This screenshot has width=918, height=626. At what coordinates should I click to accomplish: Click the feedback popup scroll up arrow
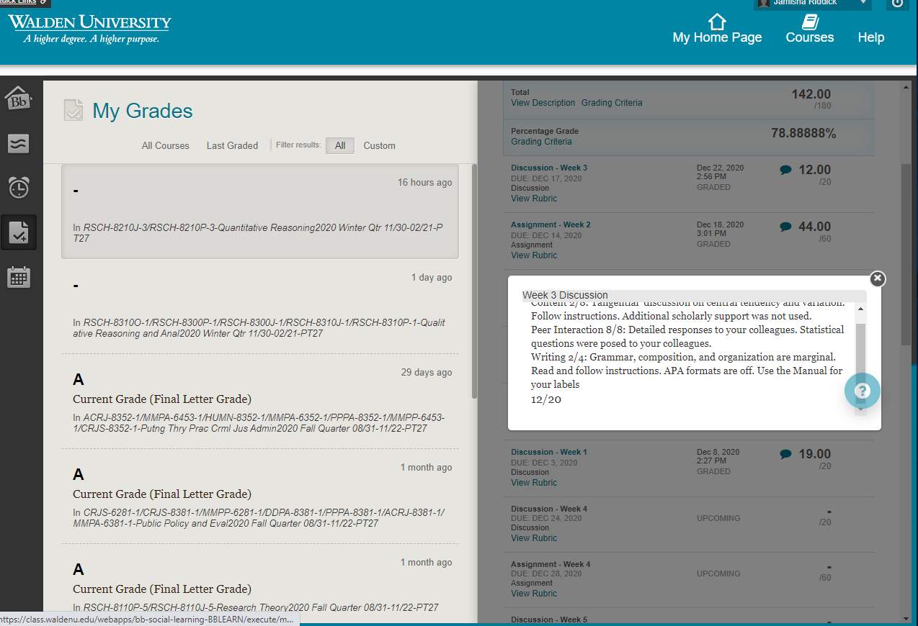860,309
